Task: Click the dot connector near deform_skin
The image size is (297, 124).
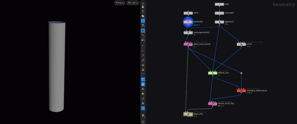Action: pyautogui.click(x=241, y=73)
